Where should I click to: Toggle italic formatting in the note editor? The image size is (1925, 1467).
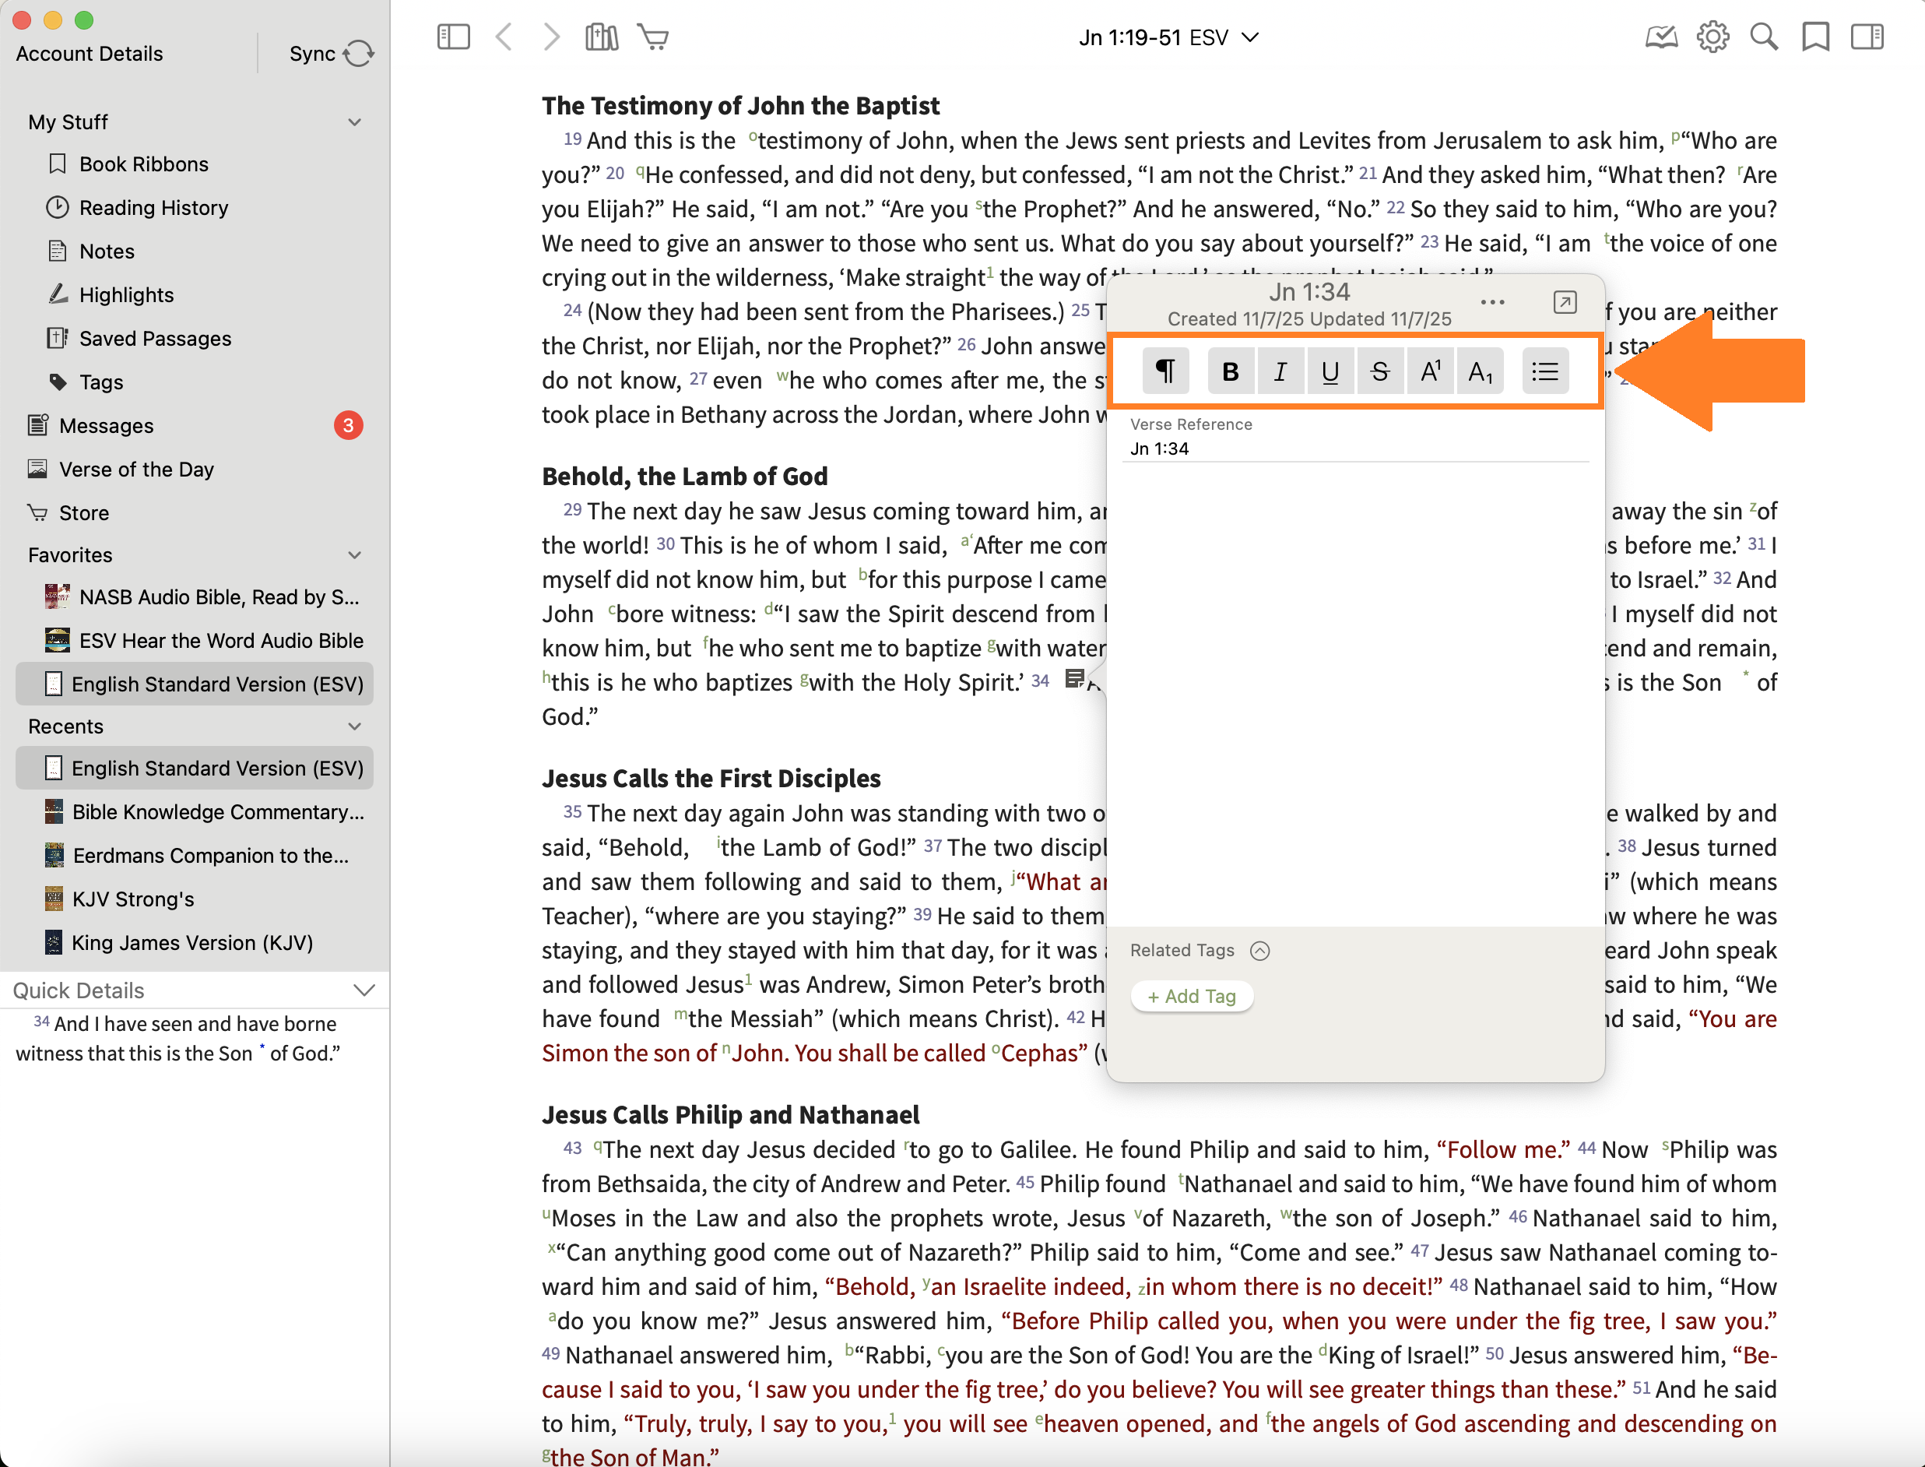(1280, 372)
